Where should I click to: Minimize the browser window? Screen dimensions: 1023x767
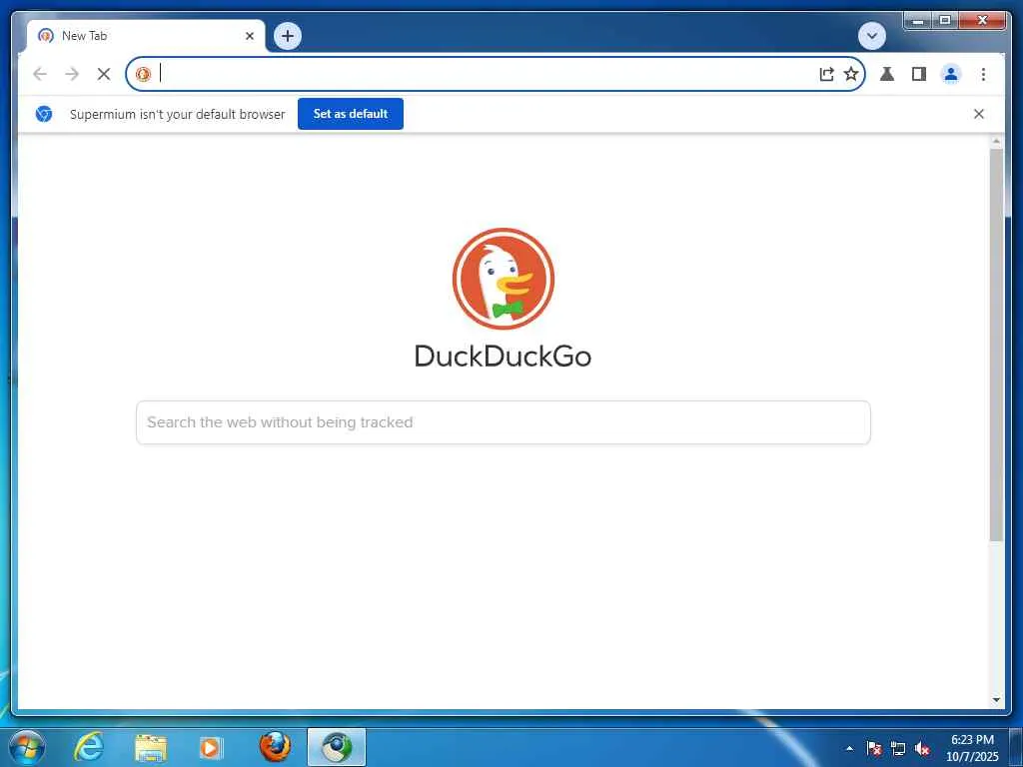pos(917,21)
